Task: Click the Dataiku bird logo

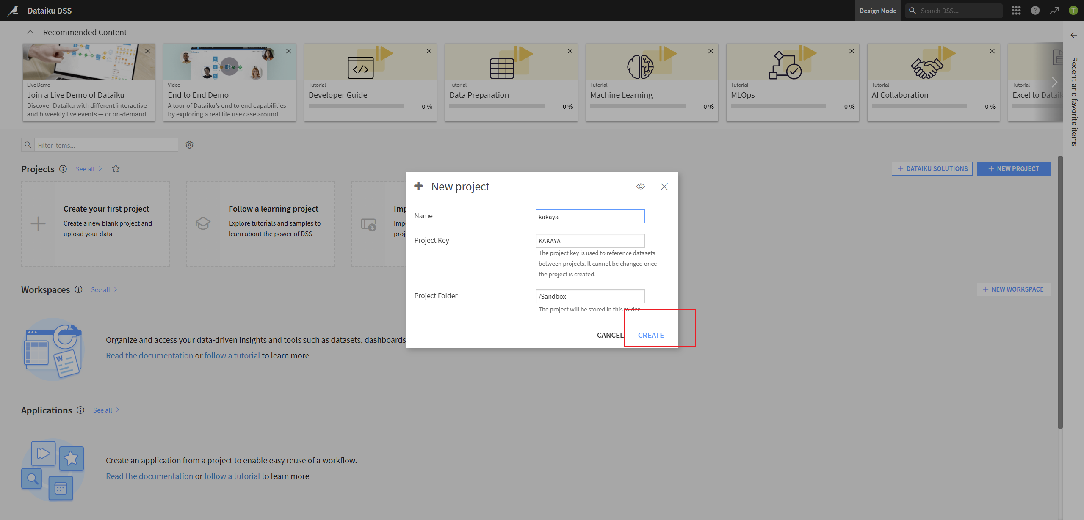Action: [13, 11]
